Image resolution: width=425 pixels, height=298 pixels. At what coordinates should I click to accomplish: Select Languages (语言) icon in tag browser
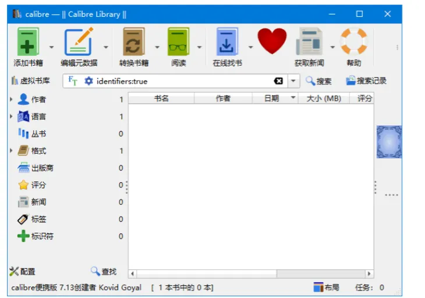click(x=23, y=116)
